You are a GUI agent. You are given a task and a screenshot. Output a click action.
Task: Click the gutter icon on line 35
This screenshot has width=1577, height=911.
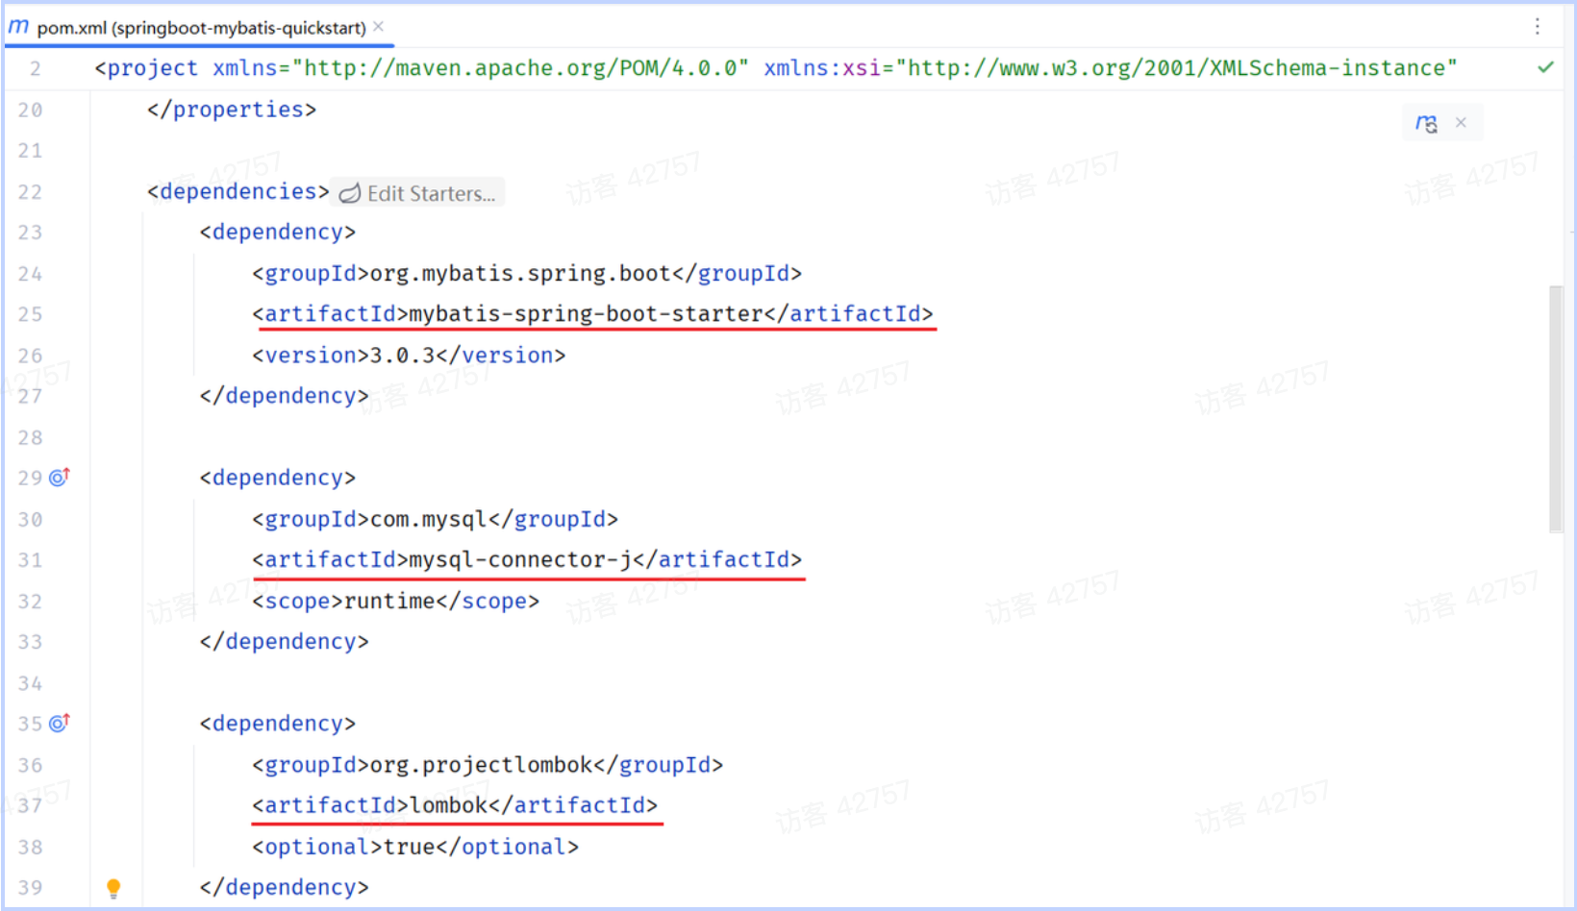[x=60, y=724]
